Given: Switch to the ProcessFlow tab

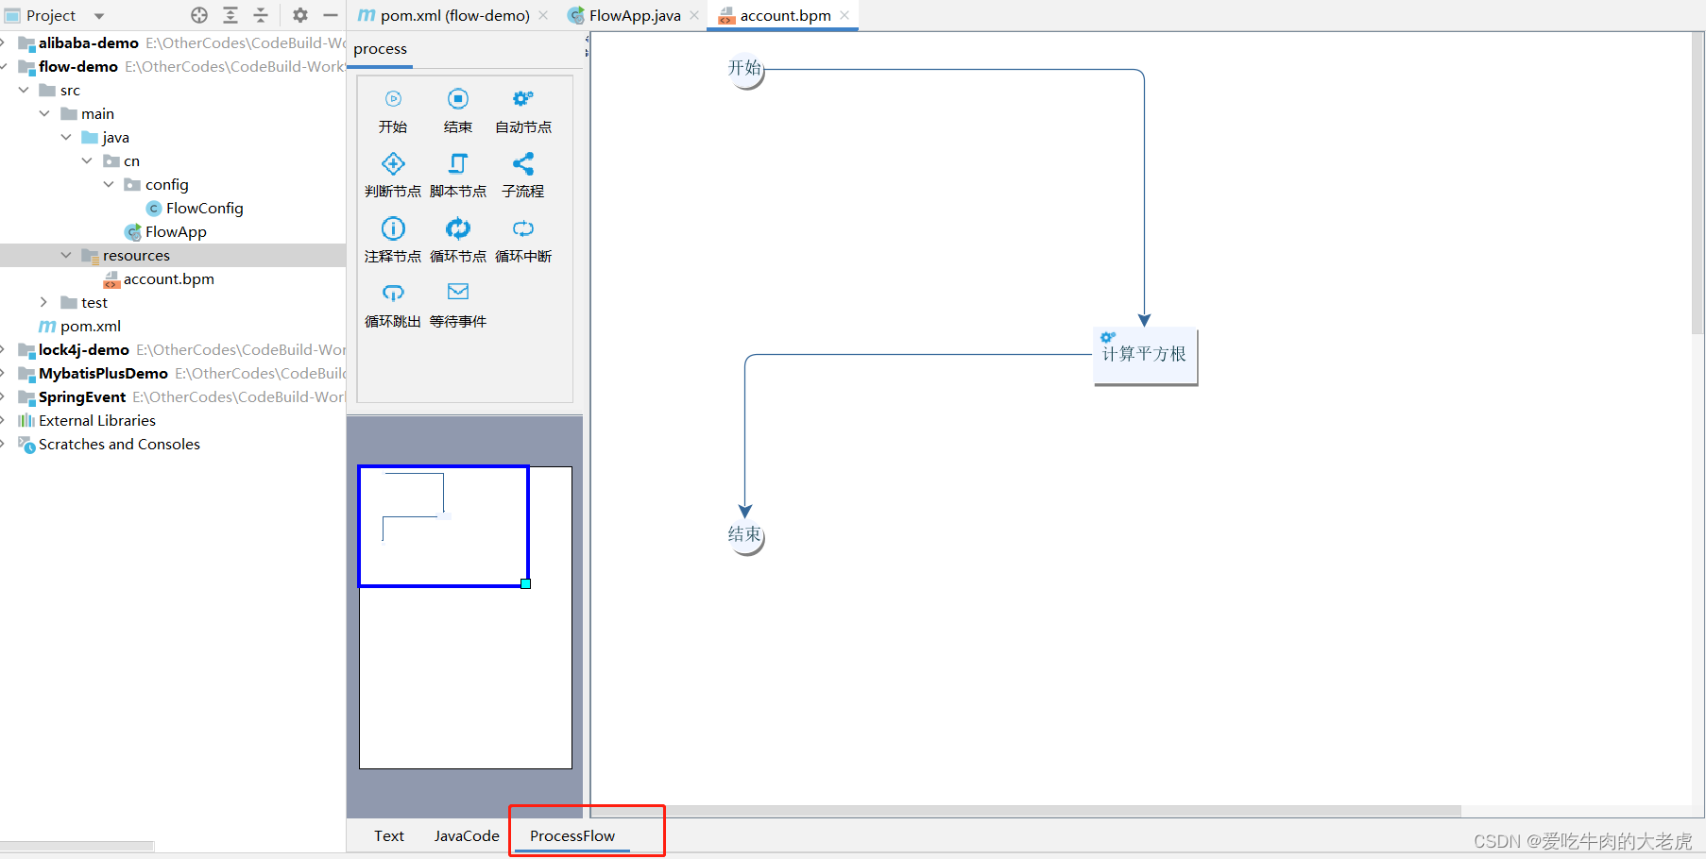Looking at the screenshot, I should click(572, 835).
